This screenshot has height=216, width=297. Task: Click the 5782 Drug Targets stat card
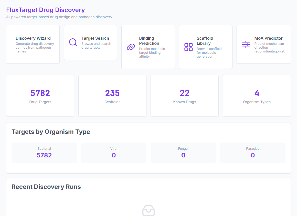[40, 96]
